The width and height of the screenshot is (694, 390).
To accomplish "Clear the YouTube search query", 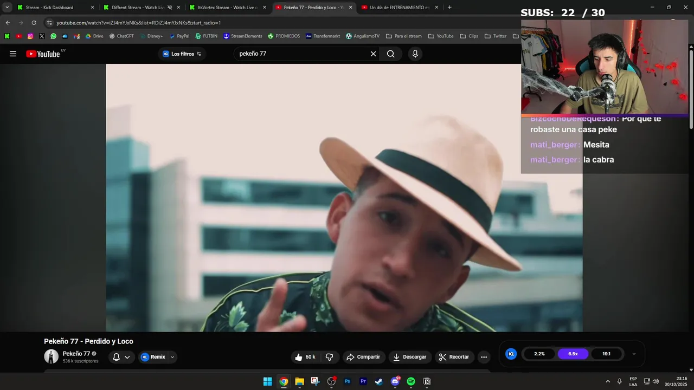I will 373,54.
